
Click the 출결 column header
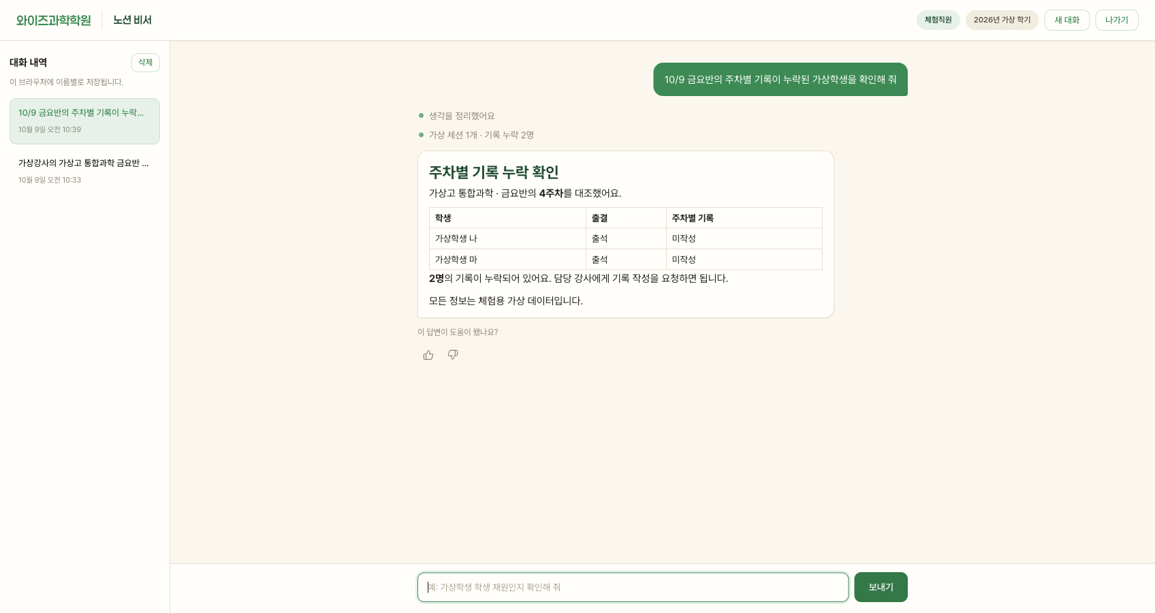(626, 218)
